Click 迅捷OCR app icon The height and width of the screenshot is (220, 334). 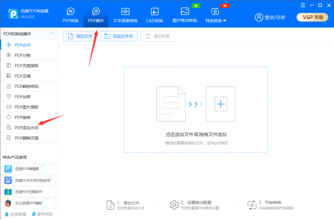click(8, 180)
